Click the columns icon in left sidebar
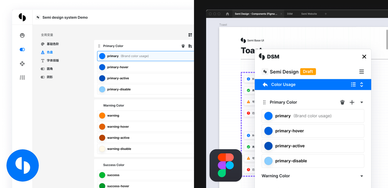Image resolution: width=388 pixels, height=188 pixels. point(22,78)
